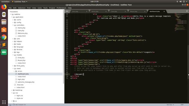
Task: Click the Sublime Text dock icon
Action: click(x=4, y=44)
